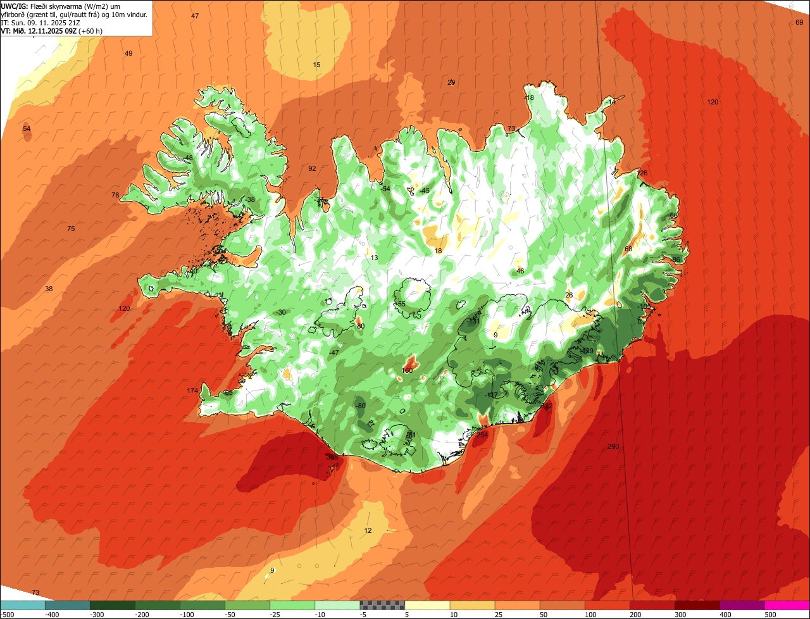Viewport: 810px width, 619px height.
Task: Click the valid time 'VT: Mið. 12.11.2025 09Z (+60 h)'
Action: (52, 30)
